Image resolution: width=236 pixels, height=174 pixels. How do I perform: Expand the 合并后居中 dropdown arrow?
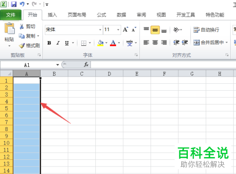point(227,43)
